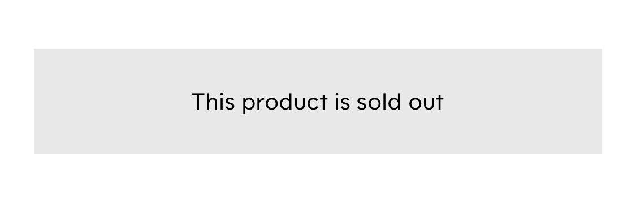Click the phrase 'sold out' in the notice
The width and height of the screenshot is (636, 219).
click(x=400, y=102)
